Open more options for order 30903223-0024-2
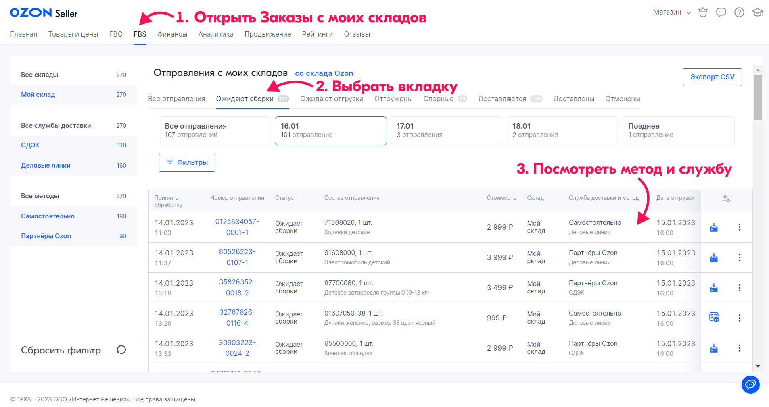769x407 pixels. click(x=739, y=348)
